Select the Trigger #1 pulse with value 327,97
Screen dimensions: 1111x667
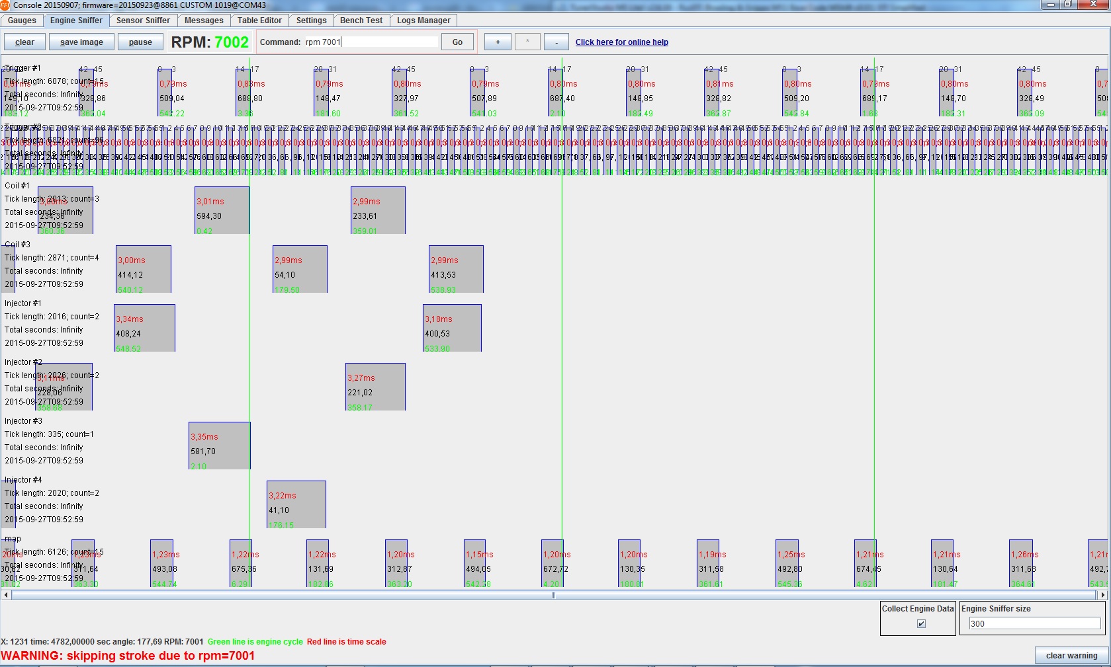coord(400,93)
